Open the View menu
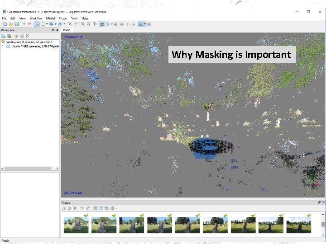The image size is (326, 244). point(23,18)
